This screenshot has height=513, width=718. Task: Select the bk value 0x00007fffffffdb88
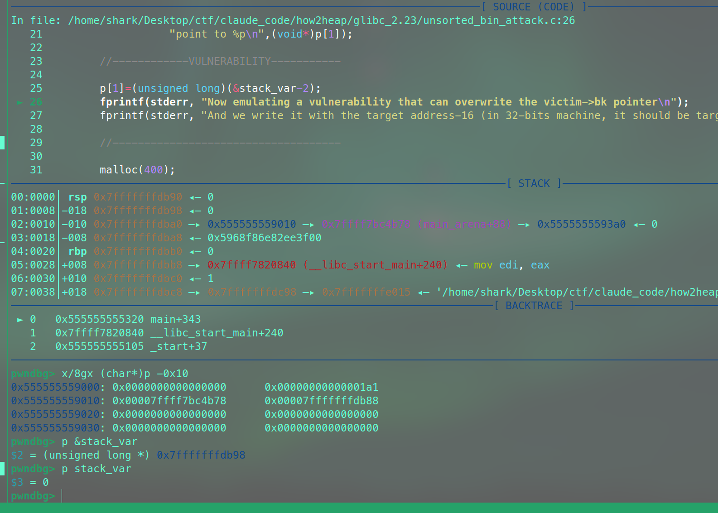click(322, 401)
